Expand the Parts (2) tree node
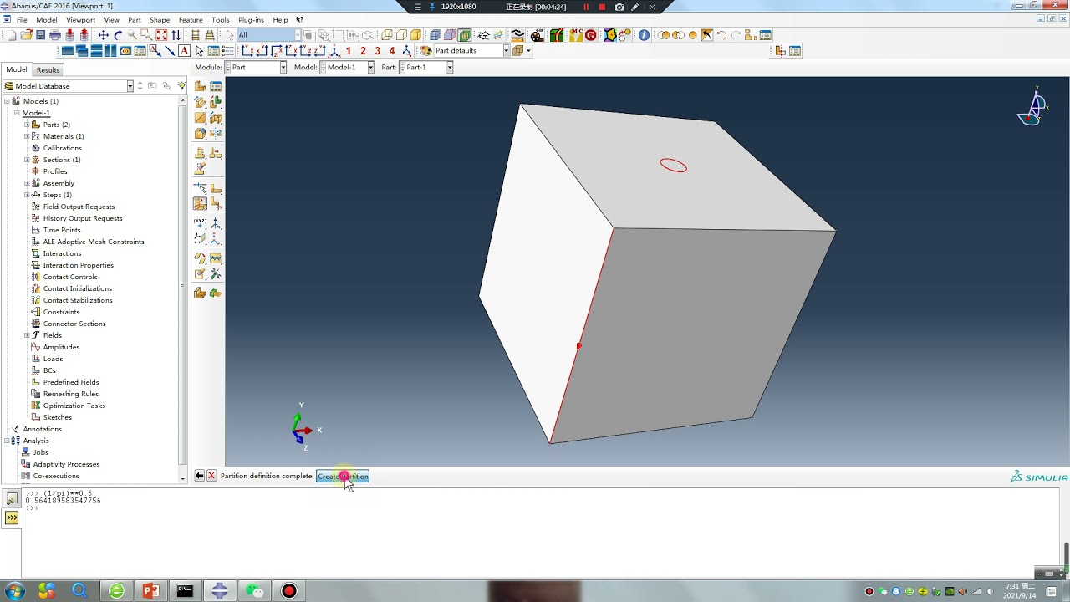The width and height of the screenshot is (1070, 602). [x=27, y=125]
